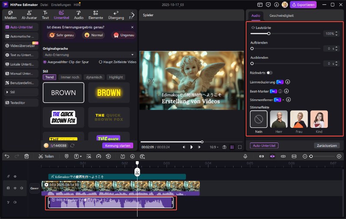Switch to the Text tab
The height and width of the screenshot is (219, 346).
pyautogui.click(x=45, y=15)
